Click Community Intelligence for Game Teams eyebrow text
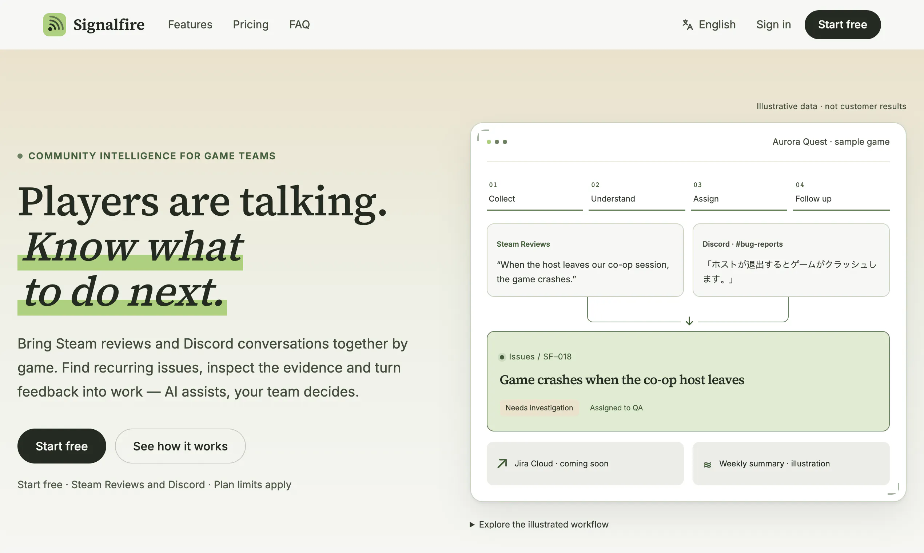 (152, 156)
